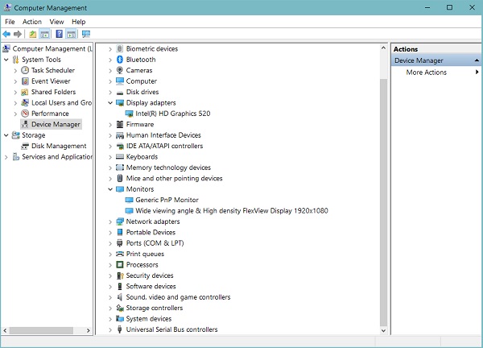Click the scan for hardware changes monitor icon
The width and height of the screenshot is (483, 348).
[85, 35]
